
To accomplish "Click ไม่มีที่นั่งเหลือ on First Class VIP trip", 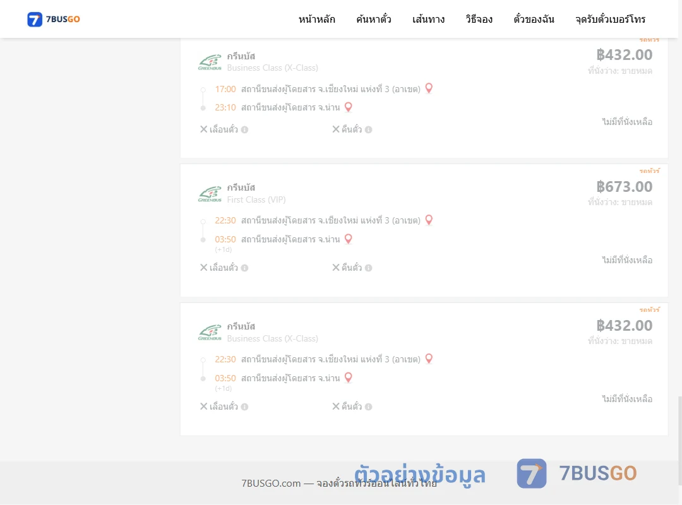I will coord(627,260).
